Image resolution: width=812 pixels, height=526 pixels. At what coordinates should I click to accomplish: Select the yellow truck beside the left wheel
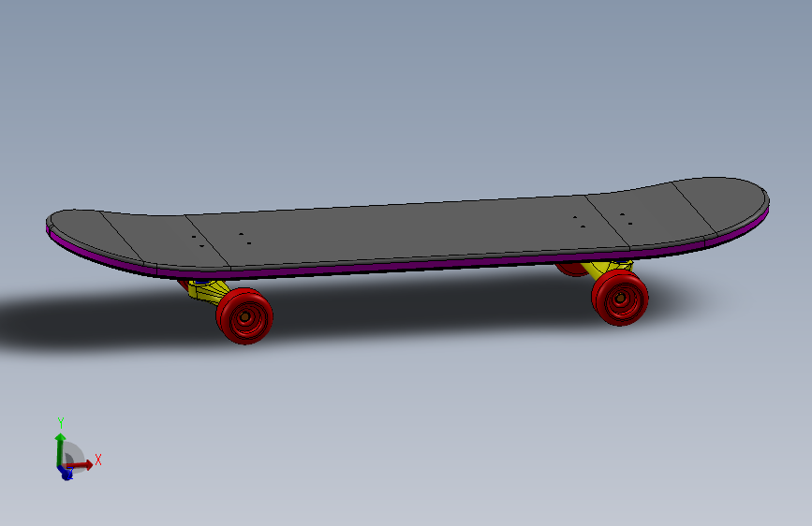208,292
